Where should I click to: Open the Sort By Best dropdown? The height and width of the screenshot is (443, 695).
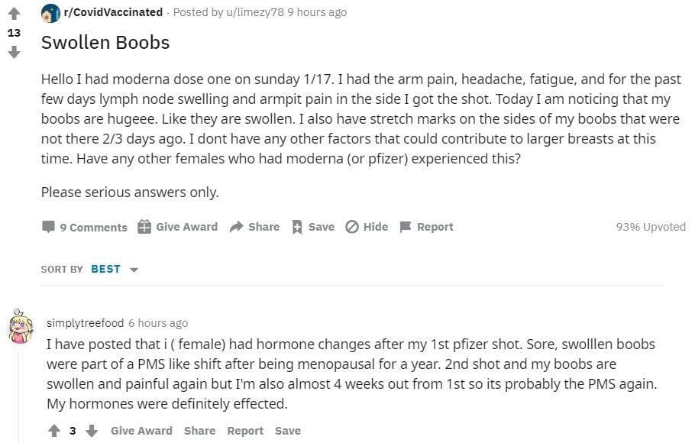pyautogui.click(x=113, y=269)
